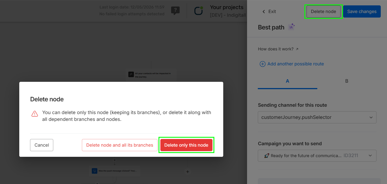The image size is (387, 184).
Task: Click Save changes in side panel
Action: pyautogui.click(x=362, y=12)
